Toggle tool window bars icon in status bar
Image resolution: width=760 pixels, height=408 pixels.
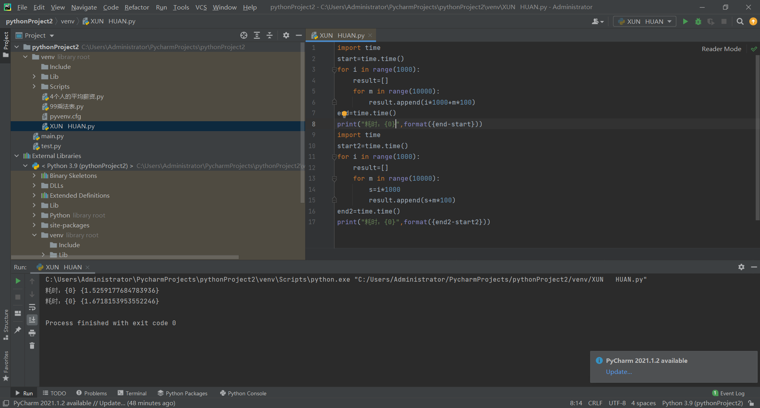tap(6, 403)
